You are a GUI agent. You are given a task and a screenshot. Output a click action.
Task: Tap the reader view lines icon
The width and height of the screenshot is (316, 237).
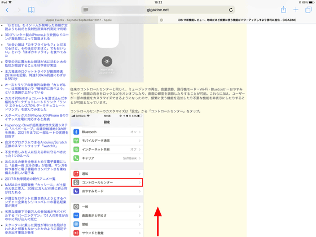[86, 10]
